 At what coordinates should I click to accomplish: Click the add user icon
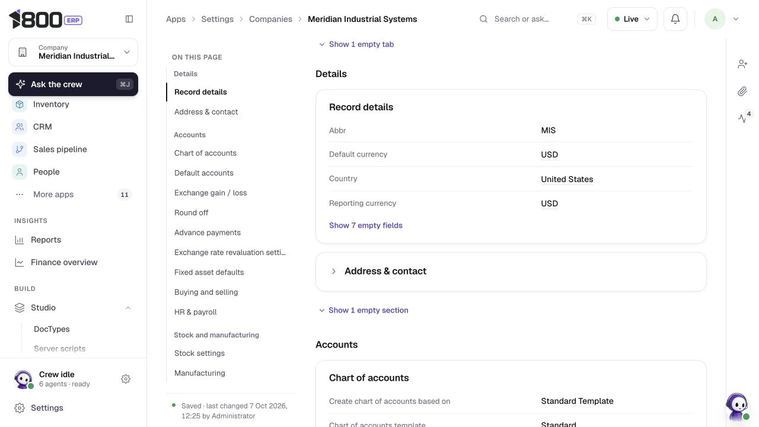[x=742, y=64]
